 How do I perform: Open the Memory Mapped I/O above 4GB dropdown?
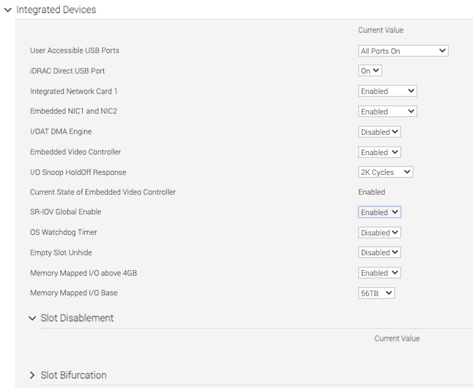tap(380, 273)
